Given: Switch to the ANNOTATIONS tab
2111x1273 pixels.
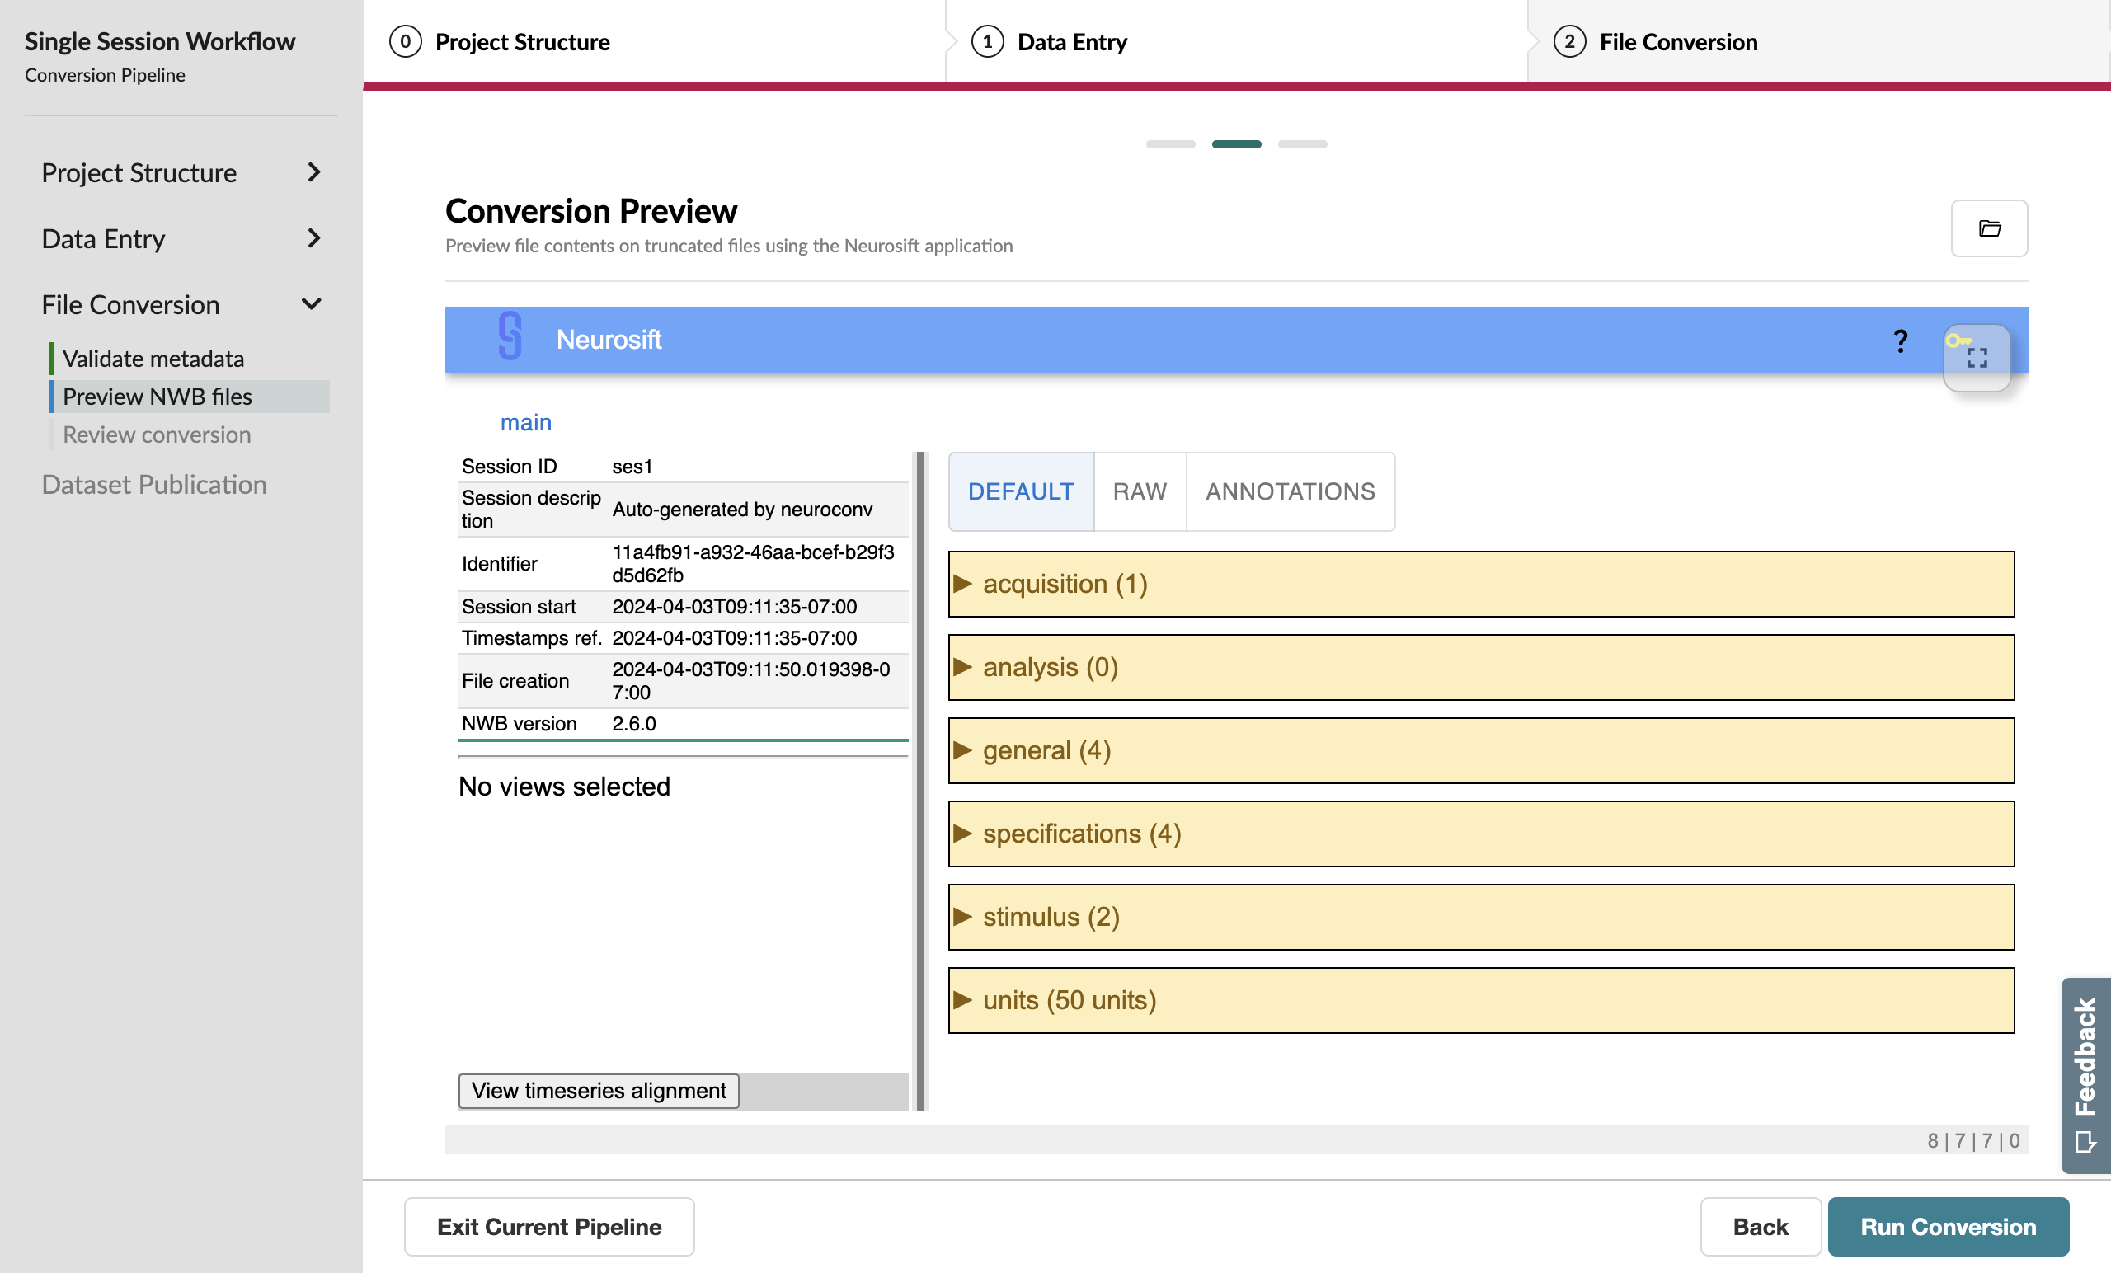Looking at the screenshot, I should coord(1291,491).
